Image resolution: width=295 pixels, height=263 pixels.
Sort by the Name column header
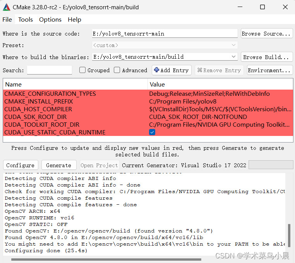pyautogui.click(x=75, y=85)
